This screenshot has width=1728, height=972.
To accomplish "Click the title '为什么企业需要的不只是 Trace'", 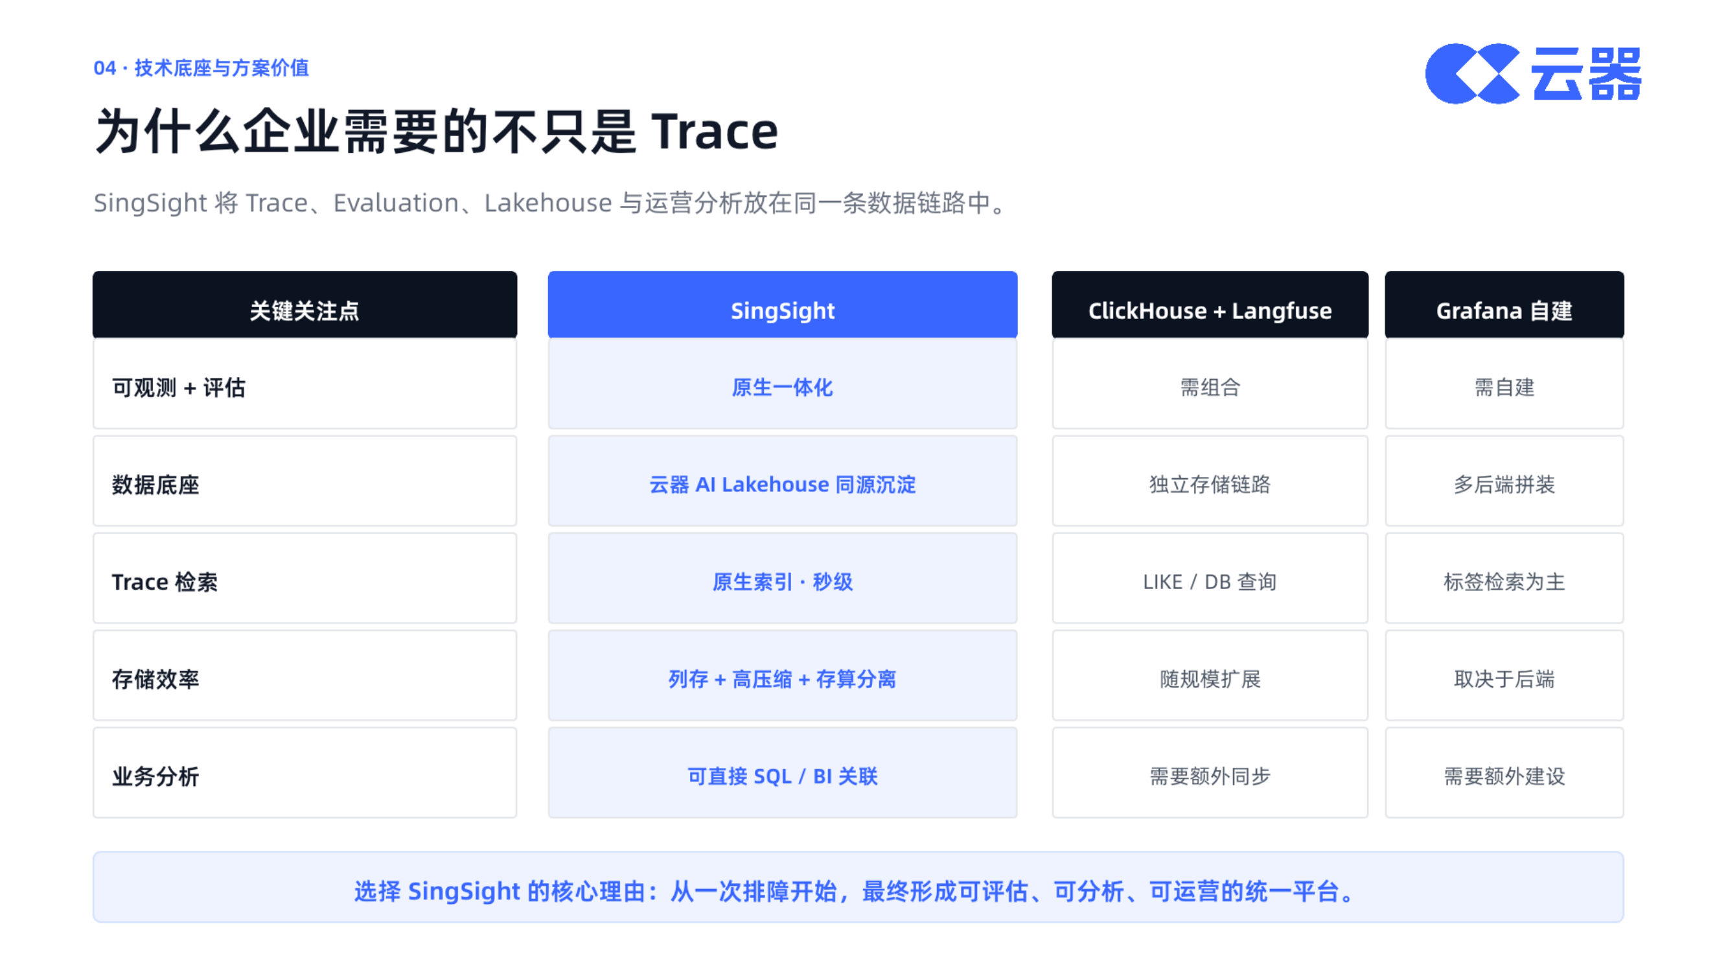I will 436,131.
